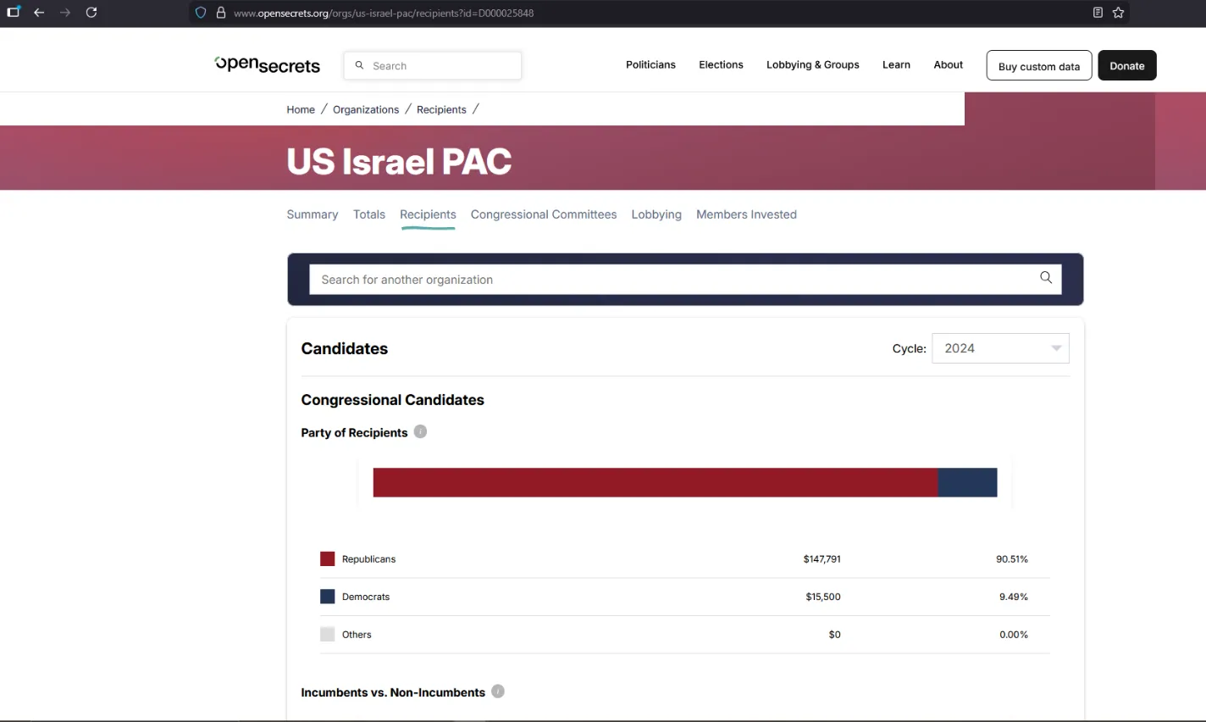Click the Democrats legend label
Viewport: 1206px width, 722px height.
pyautogui.click(x=366, y=597)
